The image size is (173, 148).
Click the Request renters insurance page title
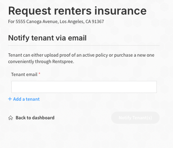[77, 11]
